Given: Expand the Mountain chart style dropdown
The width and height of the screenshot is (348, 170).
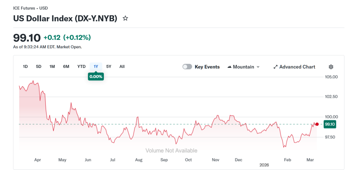Looking at the screenshot, I should point(244,67).
